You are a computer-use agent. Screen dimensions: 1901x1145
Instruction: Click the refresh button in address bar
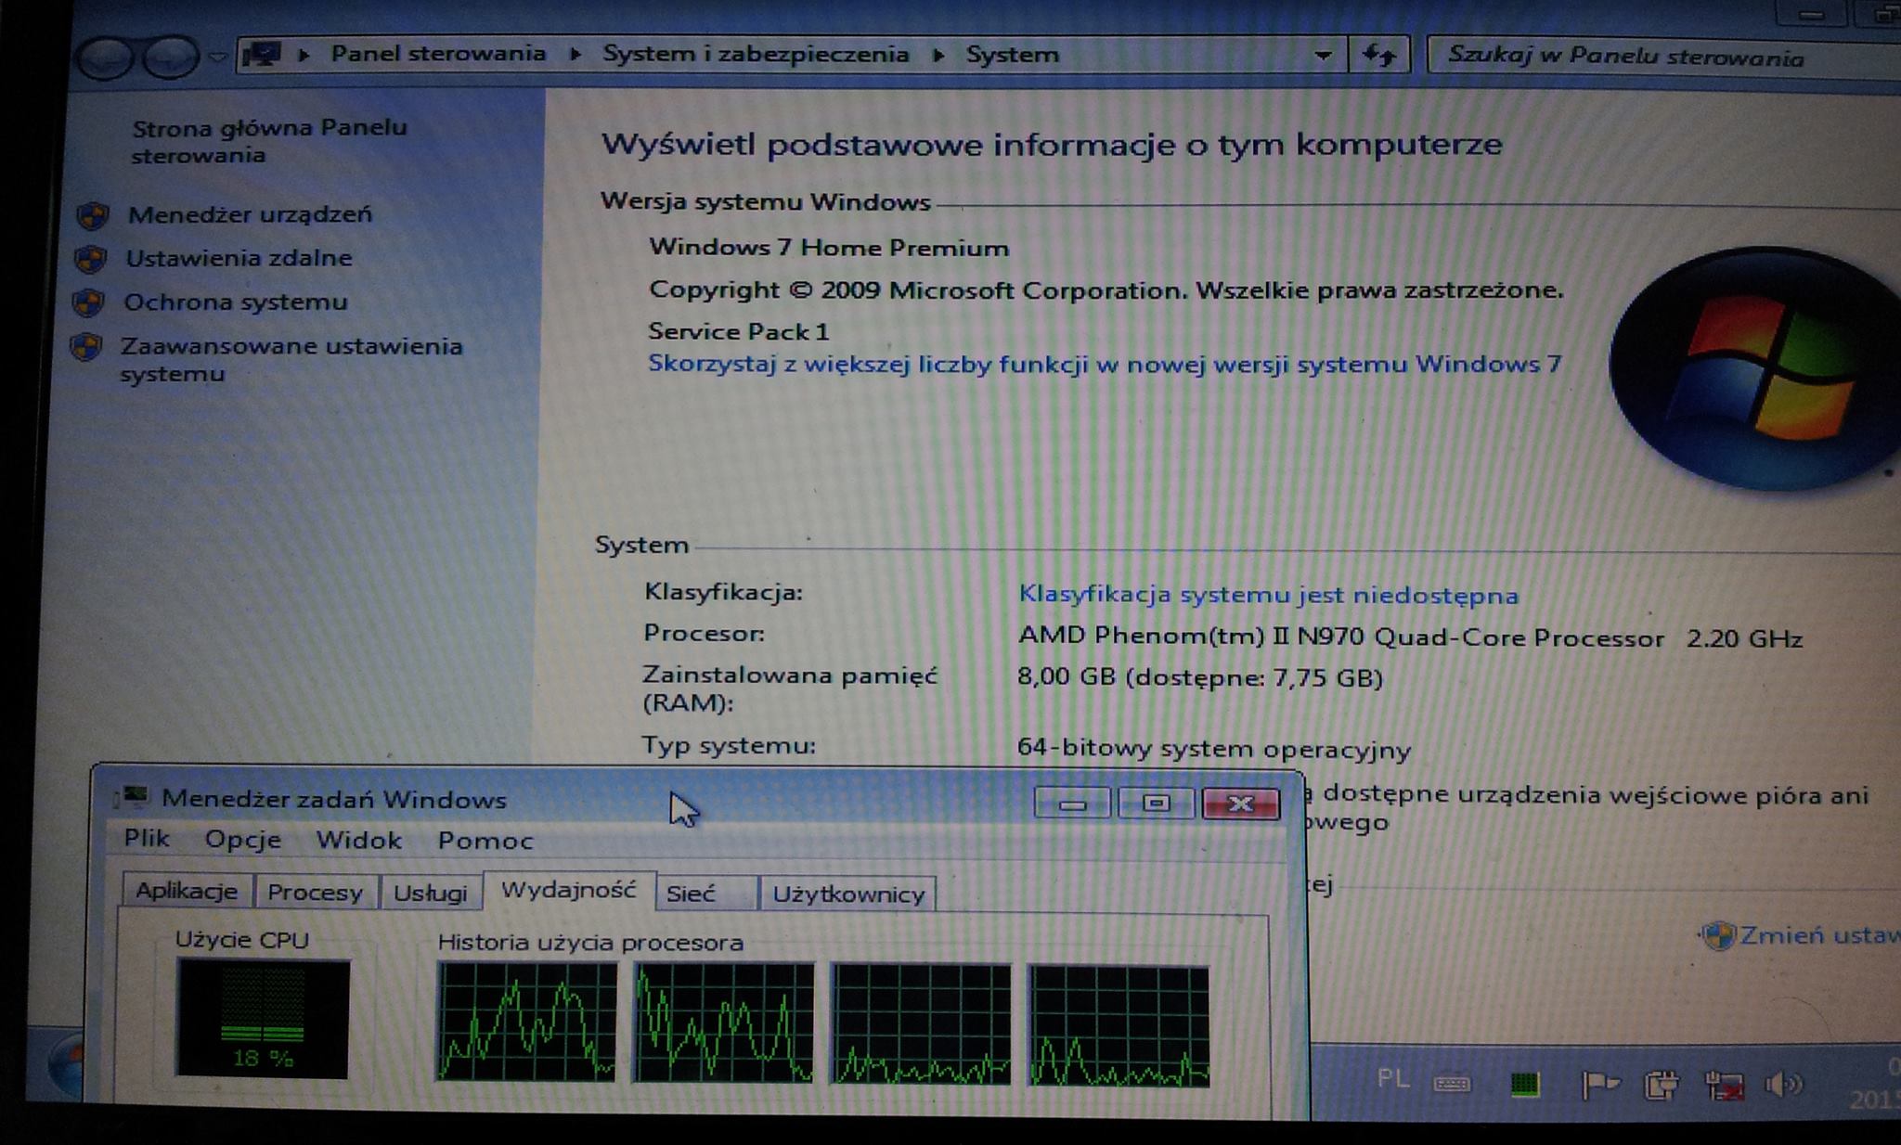click(1379, 56)
